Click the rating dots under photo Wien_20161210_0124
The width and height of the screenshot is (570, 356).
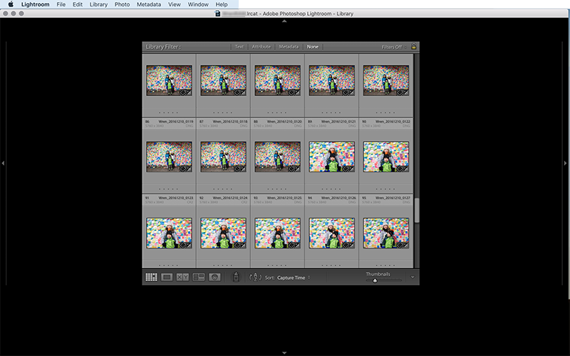pos(223,265)
